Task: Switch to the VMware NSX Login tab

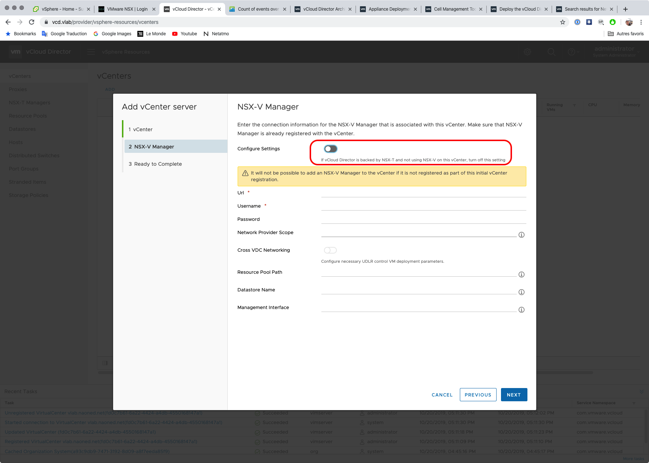Action: point(127,9)
